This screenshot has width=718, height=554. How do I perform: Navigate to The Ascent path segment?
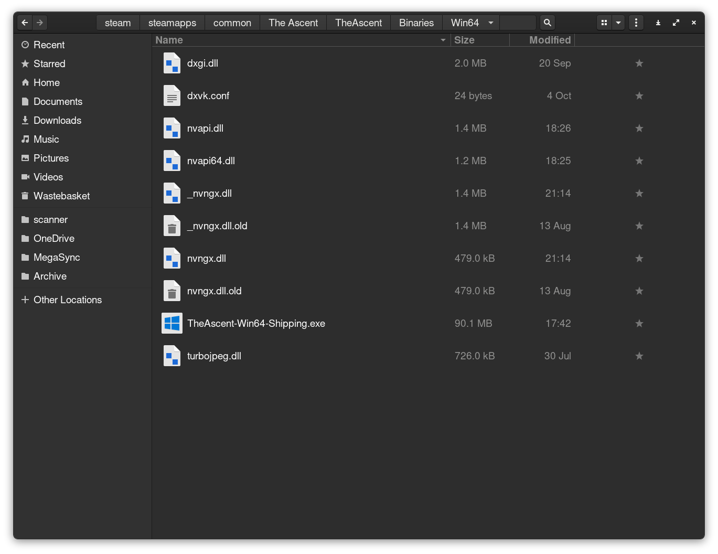click(x=293, y=23)
